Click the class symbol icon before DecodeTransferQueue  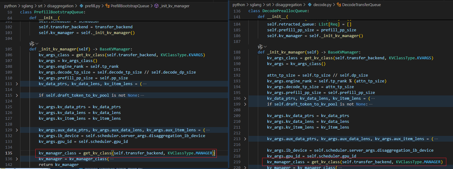[339, 5]
